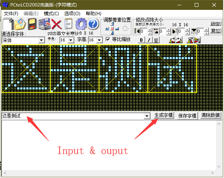Toggle Underline font style button
Screen dimensions: 224x178
[x=156, y=40]
